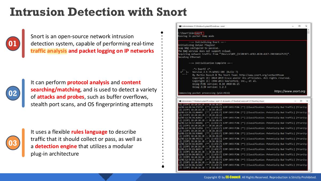The height and width of the screenshot is (181, 321).
Task: Click scrollbar down arrow in lower console window
Action: pos(309,170)
